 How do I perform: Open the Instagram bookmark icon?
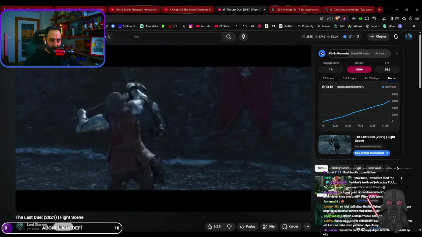click(191, 26)
